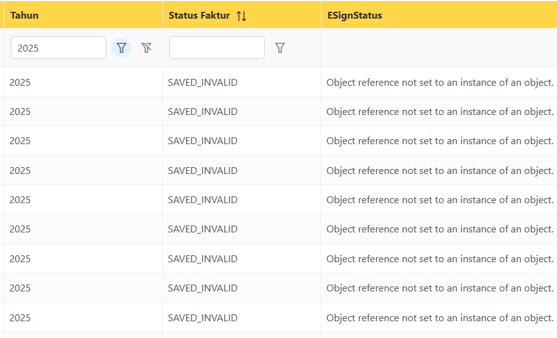Image resolution: width=557 pixels, height=338 pixels.
Task: Click the Tahun filter field showing 2025
Action: pos(58,48)
